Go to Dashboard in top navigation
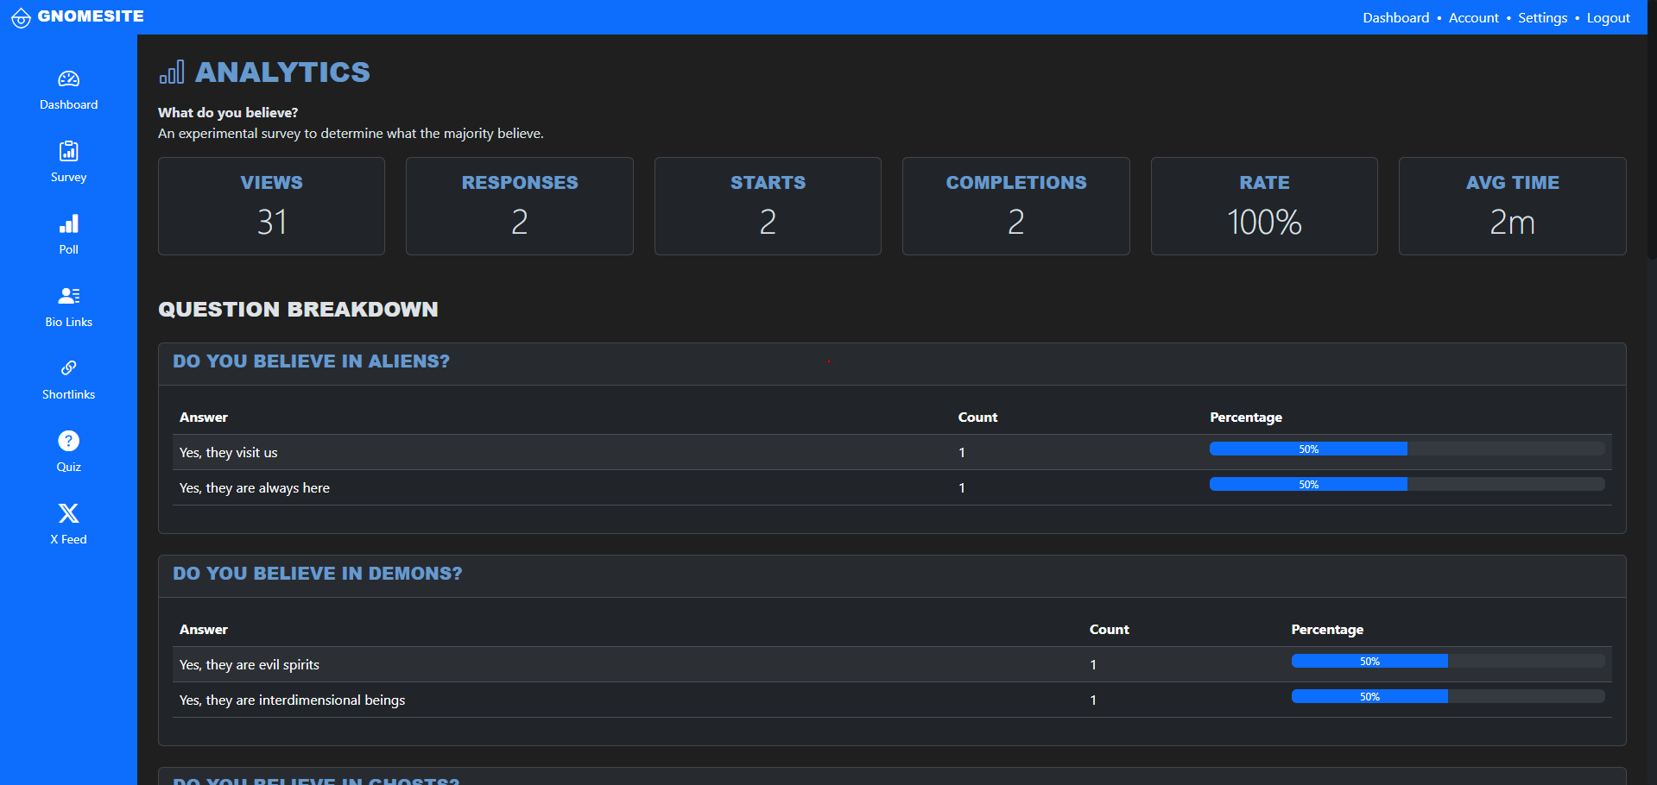1657x785 pixels. click(1395, 18)
